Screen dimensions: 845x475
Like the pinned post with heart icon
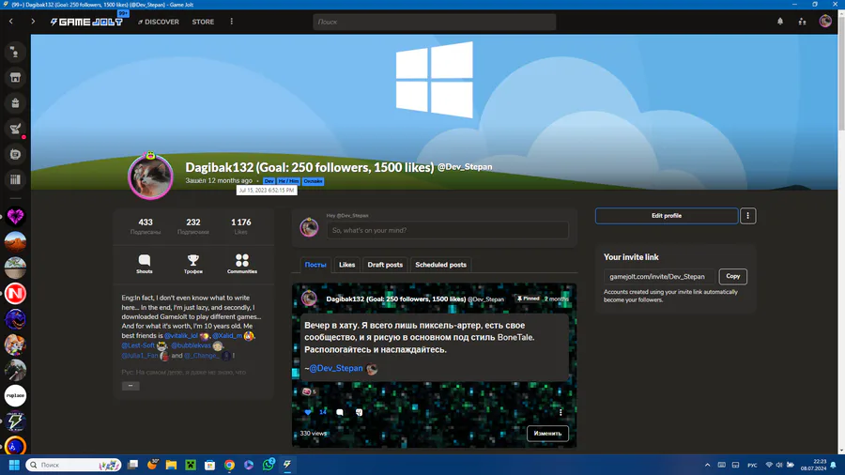(x=308, y=412)
